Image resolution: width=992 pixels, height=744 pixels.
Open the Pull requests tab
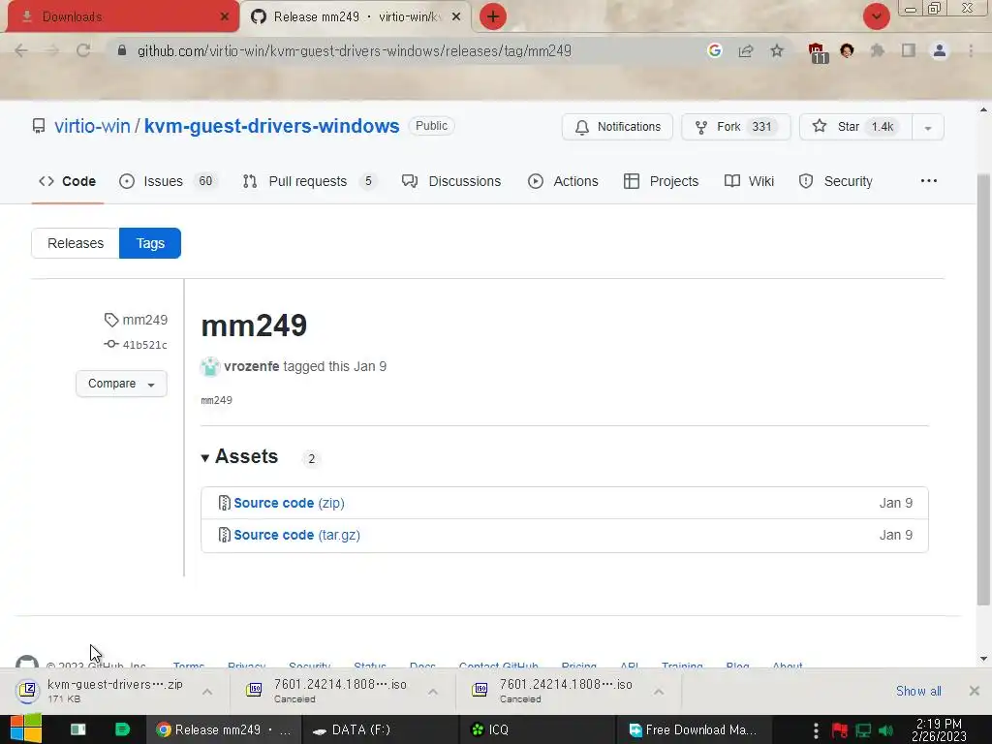[310, 181]
